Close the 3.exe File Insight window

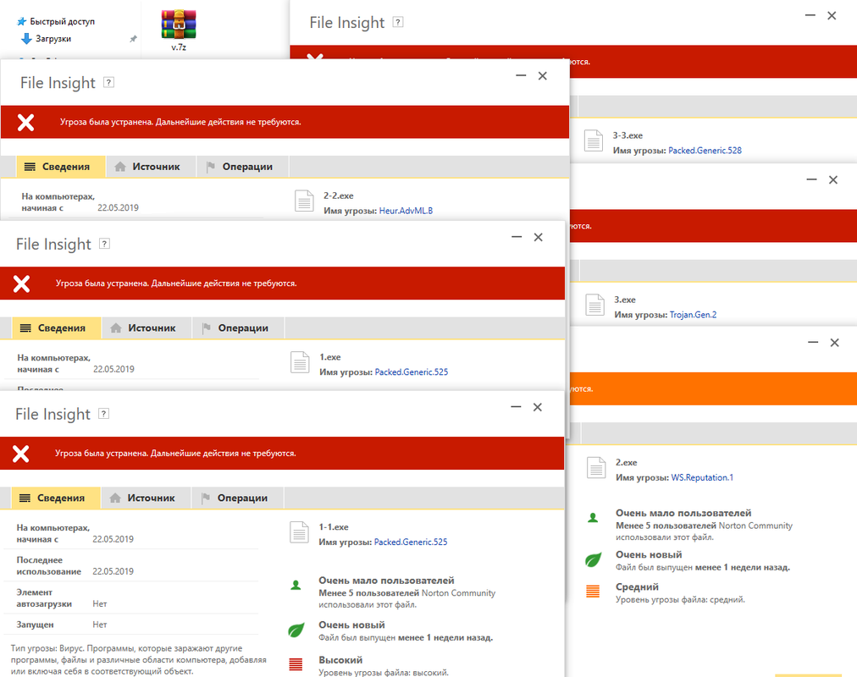pyautogui.click(x=833, y=179)
